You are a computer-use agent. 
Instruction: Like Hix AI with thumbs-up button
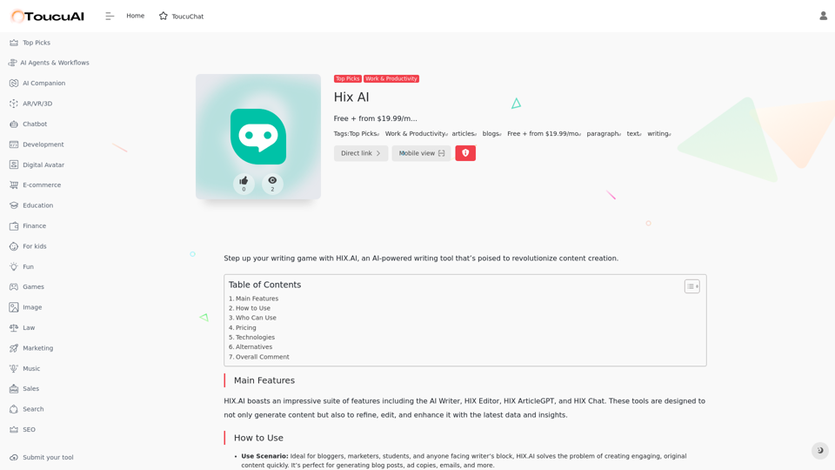click(x=244, y=184)
